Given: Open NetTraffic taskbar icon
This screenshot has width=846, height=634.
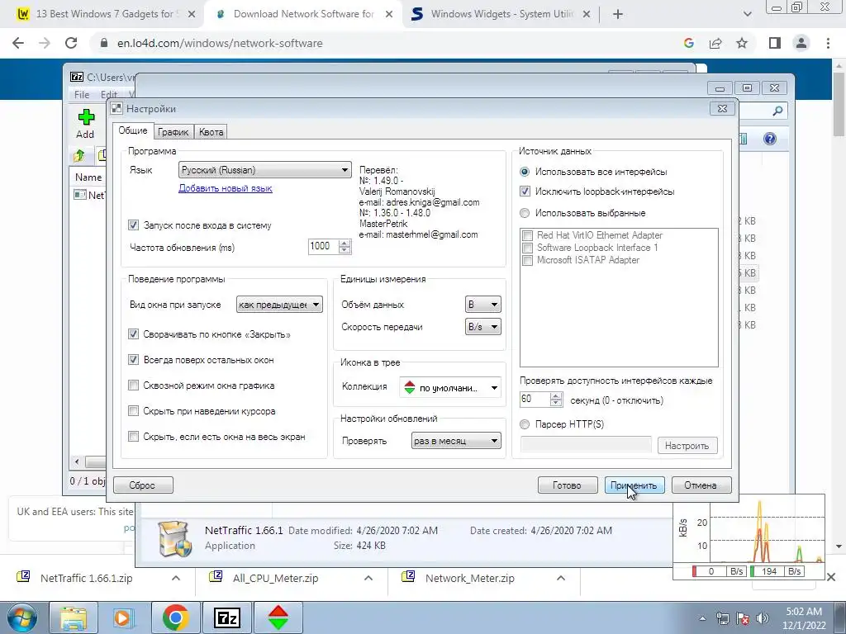Looking at the screenshot, I should click(x=278, y=617).
